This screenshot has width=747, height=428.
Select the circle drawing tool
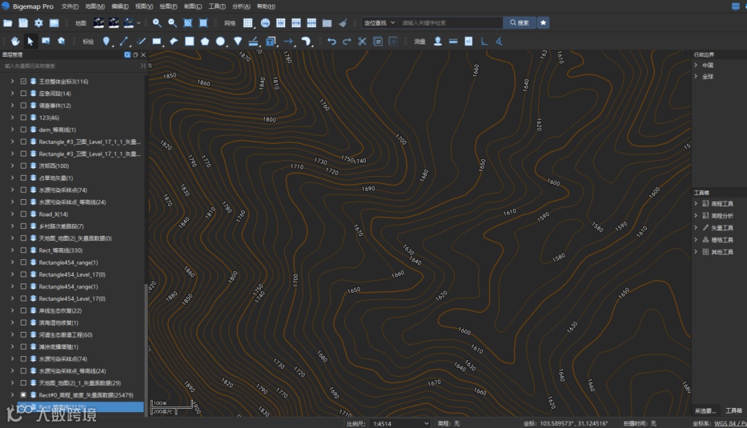(220, 41)
